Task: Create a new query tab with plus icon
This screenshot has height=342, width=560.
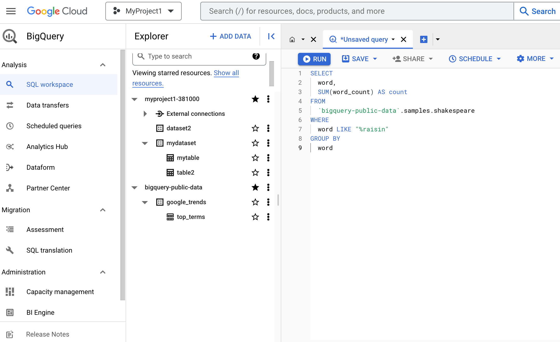Action: tap(424, 39)
